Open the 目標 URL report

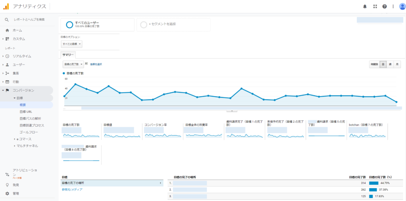point(26,112)
